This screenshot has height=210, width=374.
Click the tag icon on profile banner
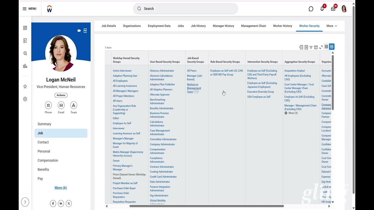(x=79, y=31)
